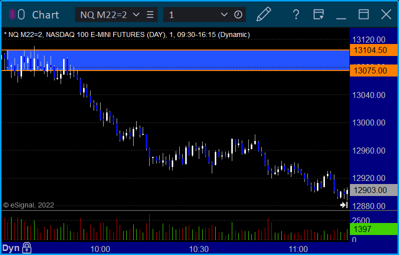399x255 pixels.
Task: Click the 10:30 time axis label
Action: coord(199,249)
